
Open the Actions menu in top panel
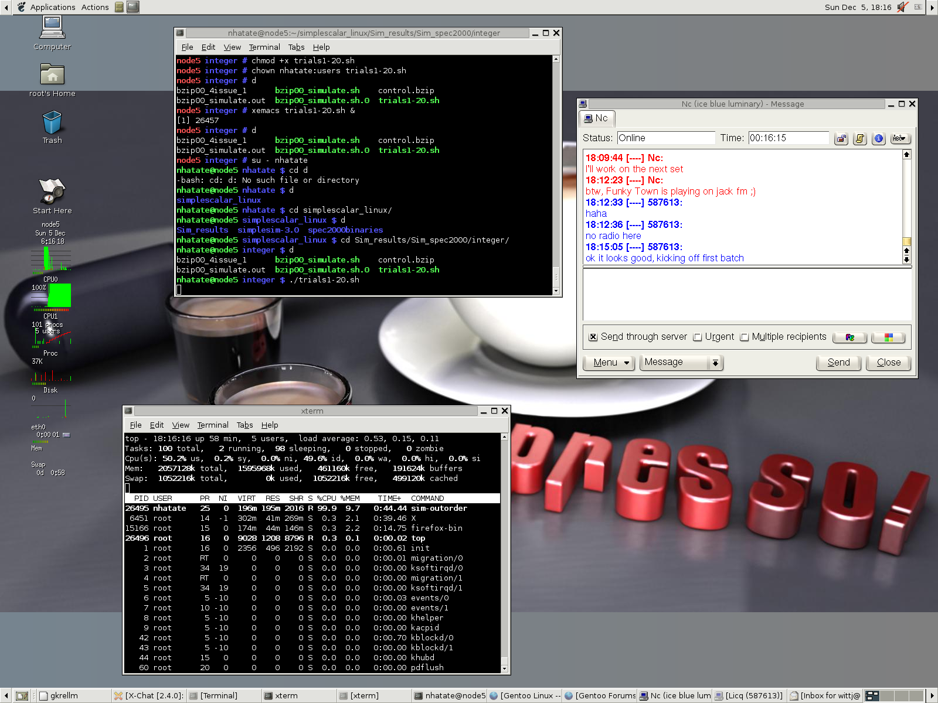(95, 7)
